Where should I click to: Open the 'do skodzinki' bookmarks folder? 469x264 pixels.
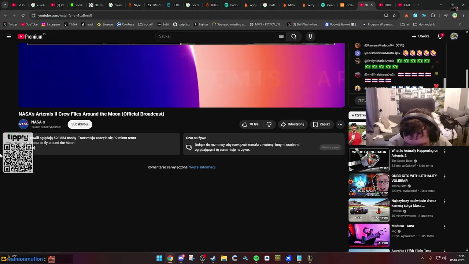[x=424, y=25]
